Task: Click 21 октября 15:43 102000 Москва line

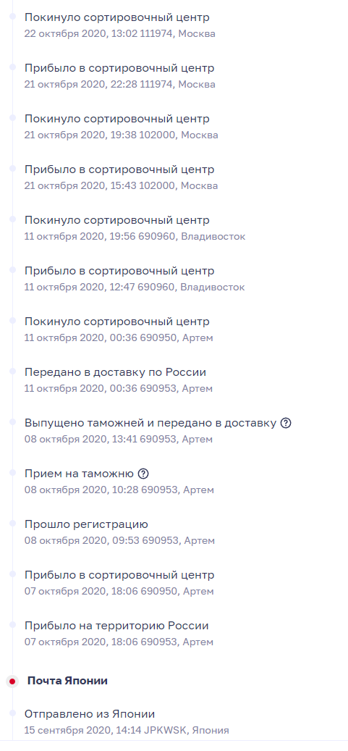Action: (121, 185)
